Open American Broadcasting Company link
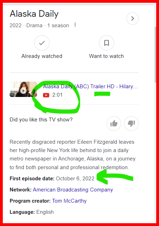Screen dimensions: 159x226 pos(73,190)
